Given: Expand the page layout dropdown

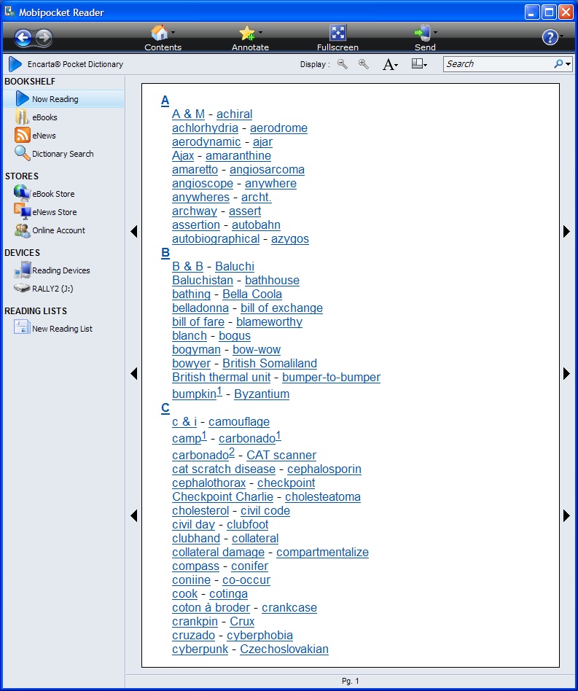Looking at the screenshot, I should [419, 64].
